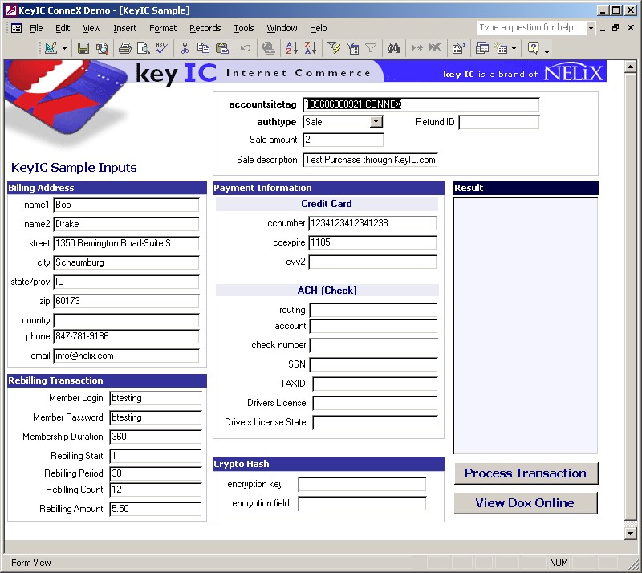Apply Filter By Selection icon
Image resolution: width=642 pixels, height=573 pixels.
point(334,48)
